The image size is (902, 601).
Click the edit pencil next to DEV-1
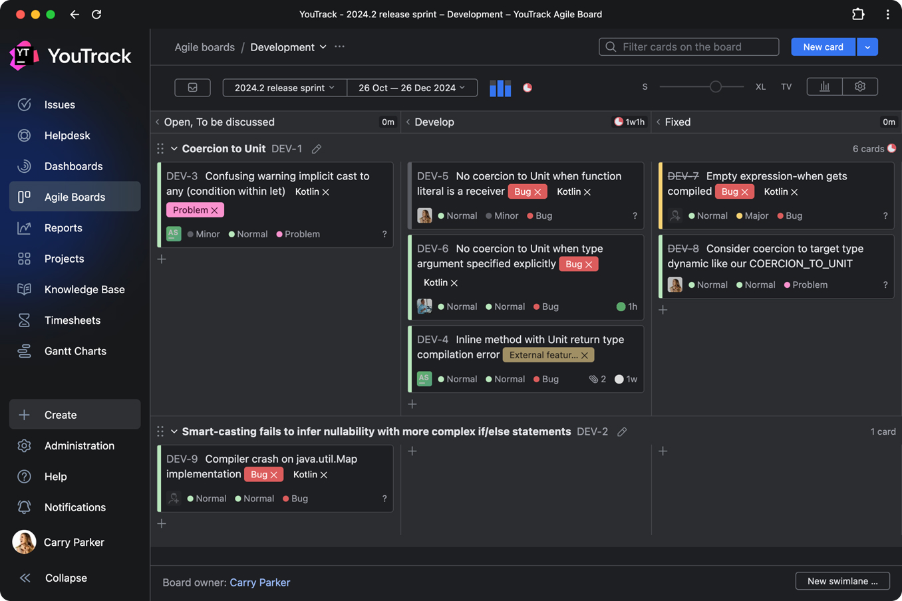(x=317, y=149)
